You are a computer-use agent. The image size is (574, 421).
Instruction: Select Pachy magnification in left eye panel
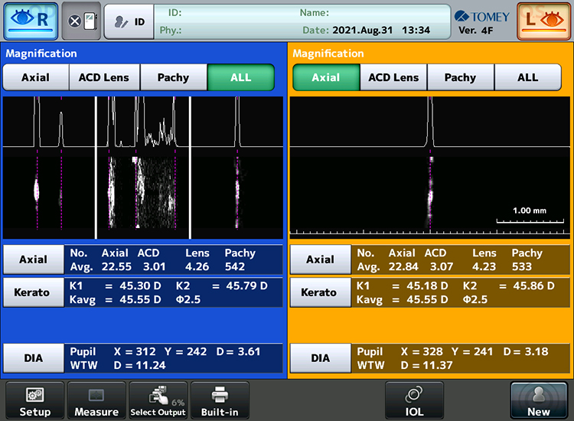(x=460, y=77)
